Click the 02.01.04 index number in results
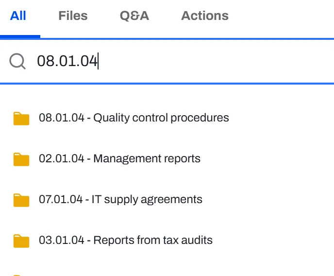Screen dimensions: 334x276 pyautogui.click(x=61, y=158)
